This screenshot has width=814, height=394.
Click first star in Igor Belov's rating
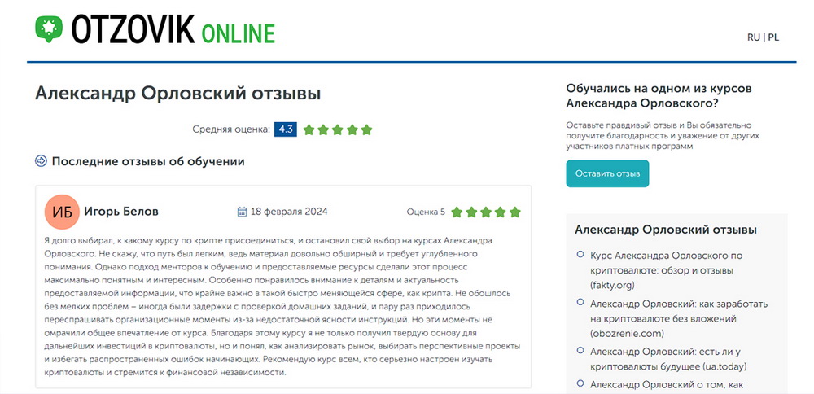click(457, 212)
